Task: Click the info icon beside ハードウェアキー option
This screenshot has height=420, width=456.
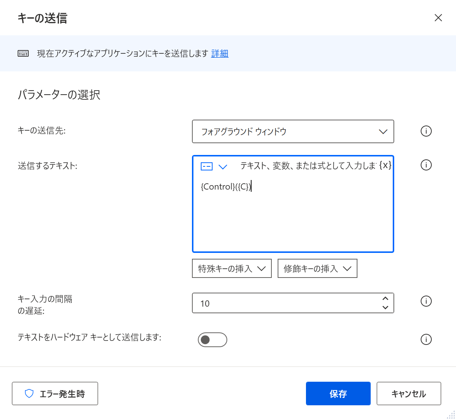Action: tap(426, 339)
